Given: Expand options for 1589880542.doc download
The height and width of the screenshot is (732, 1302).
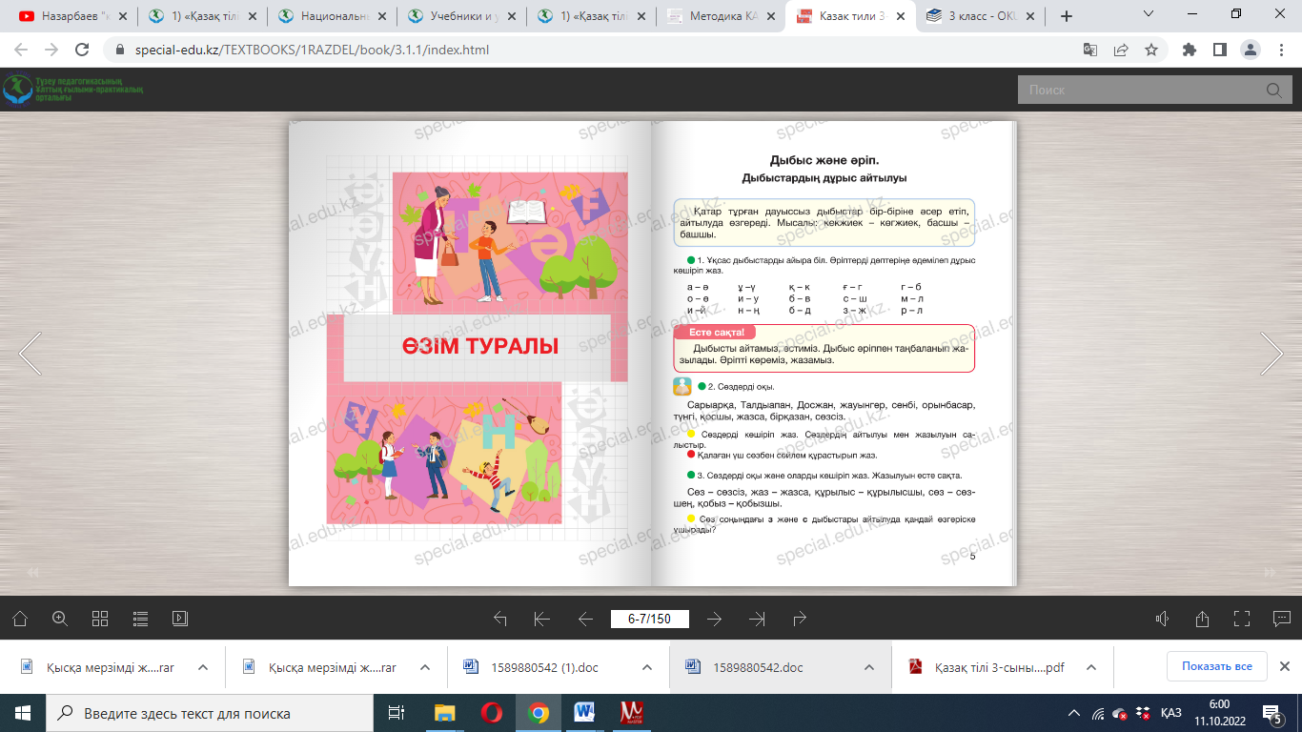Looking at the screenshot, I should (x=868, y=667).
